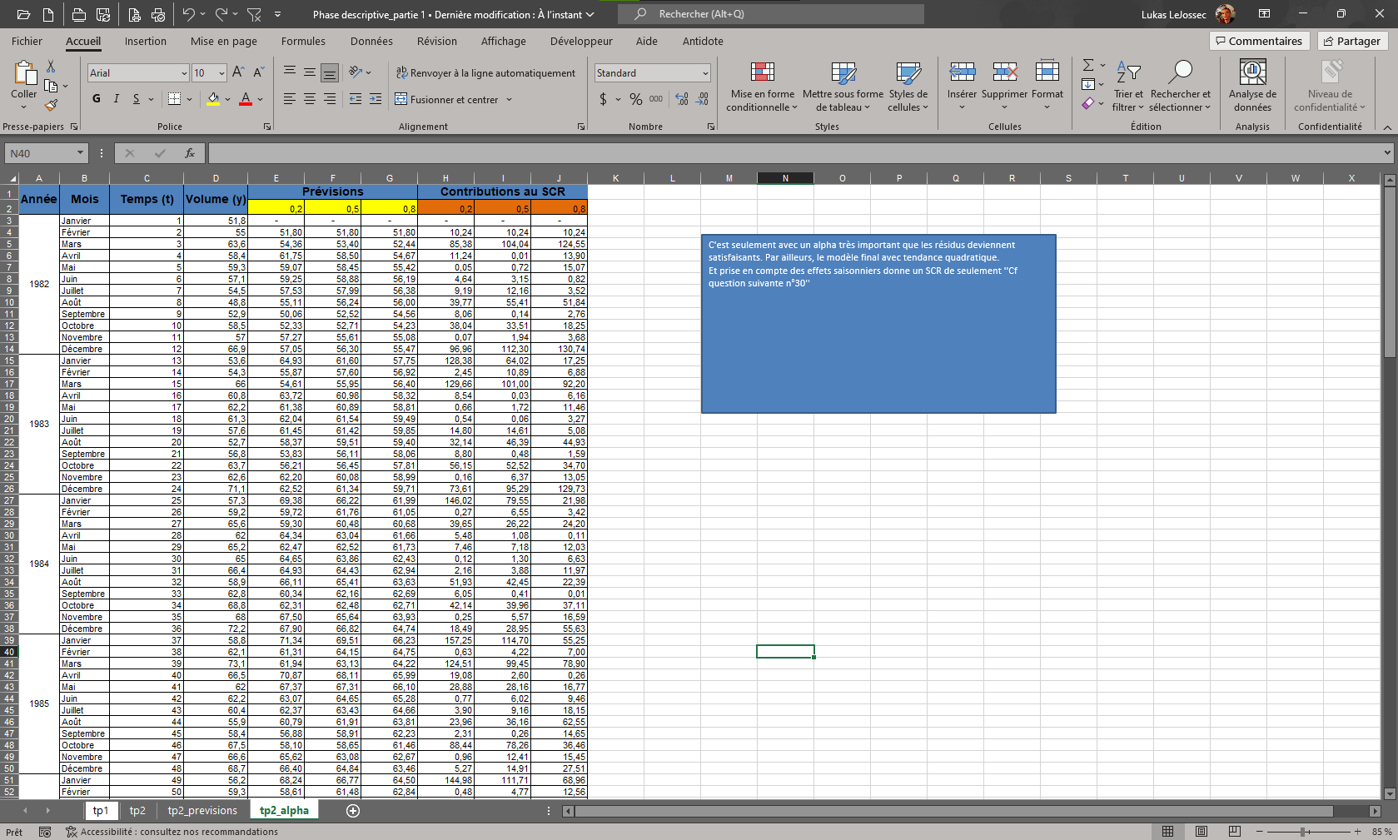Click the percent style icon
The width and height of the screenshot is (1398, 840).
[x=635, y=99]
